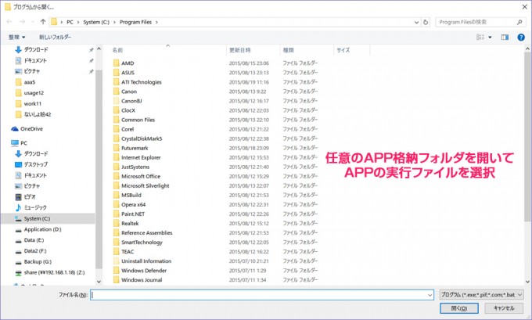The image size is (532, 320).
Task: Refresh the Program Files folder view
Action: pos(426,22)
